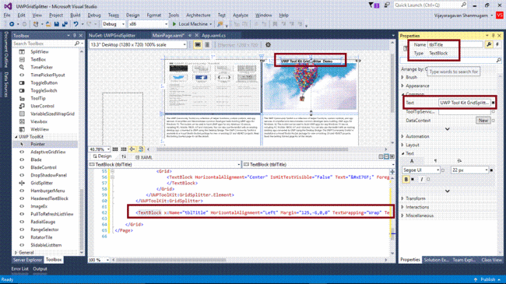The image size is (506, 284).
Task: Click the portrait orientation icon in the designer
Action: tap(207, 45)
